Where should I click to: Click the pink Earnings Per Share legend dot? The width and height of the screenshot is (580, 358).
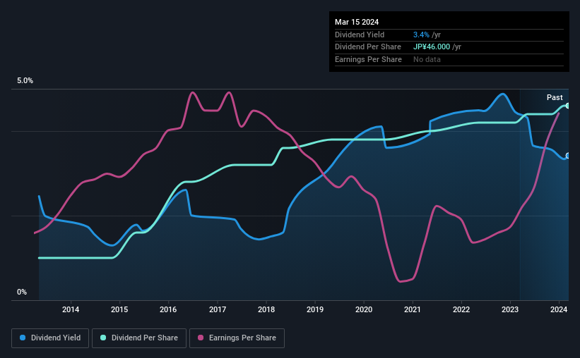(201, 338)
